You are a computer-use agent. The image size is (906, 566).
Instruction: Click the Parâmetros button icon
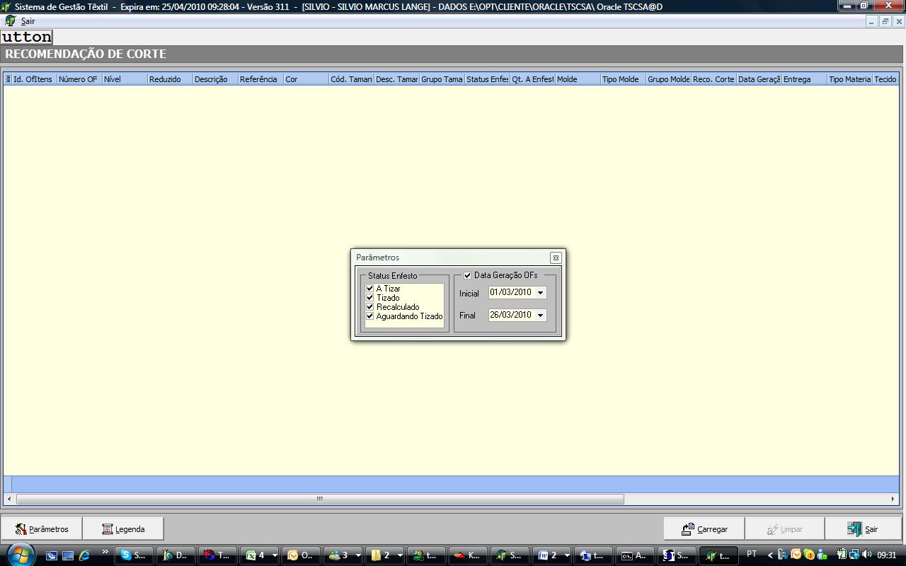pos(21,529)
